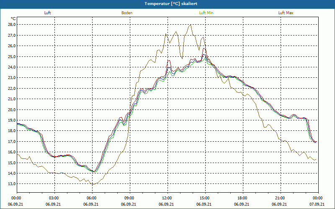Click the 03:00 time axis label
Viewport: 335px width, 209px height.
pos(54,198)
